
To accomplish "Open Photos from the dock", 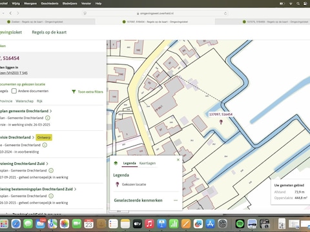I will [65, 224].
